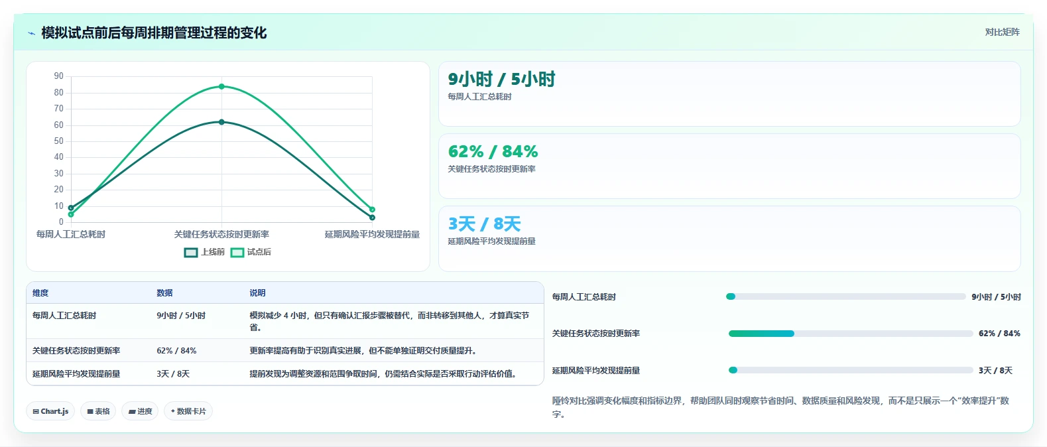Click the 62% / 84% value after the progress bar
The height and width of the screenshot is (447, 1047).
(999, 334)
